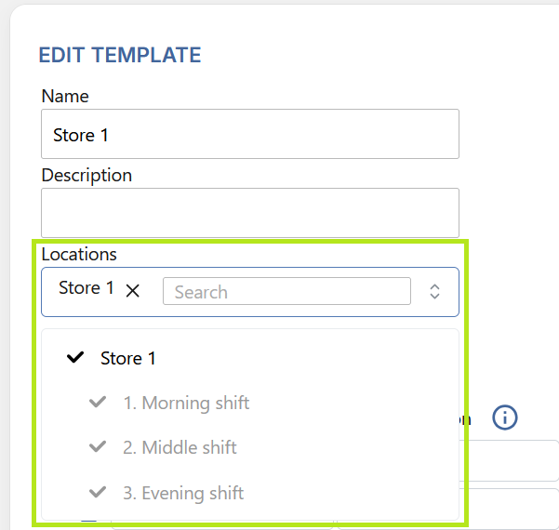Click the empty Description field

pyautogui.click(x=250, y=213)
